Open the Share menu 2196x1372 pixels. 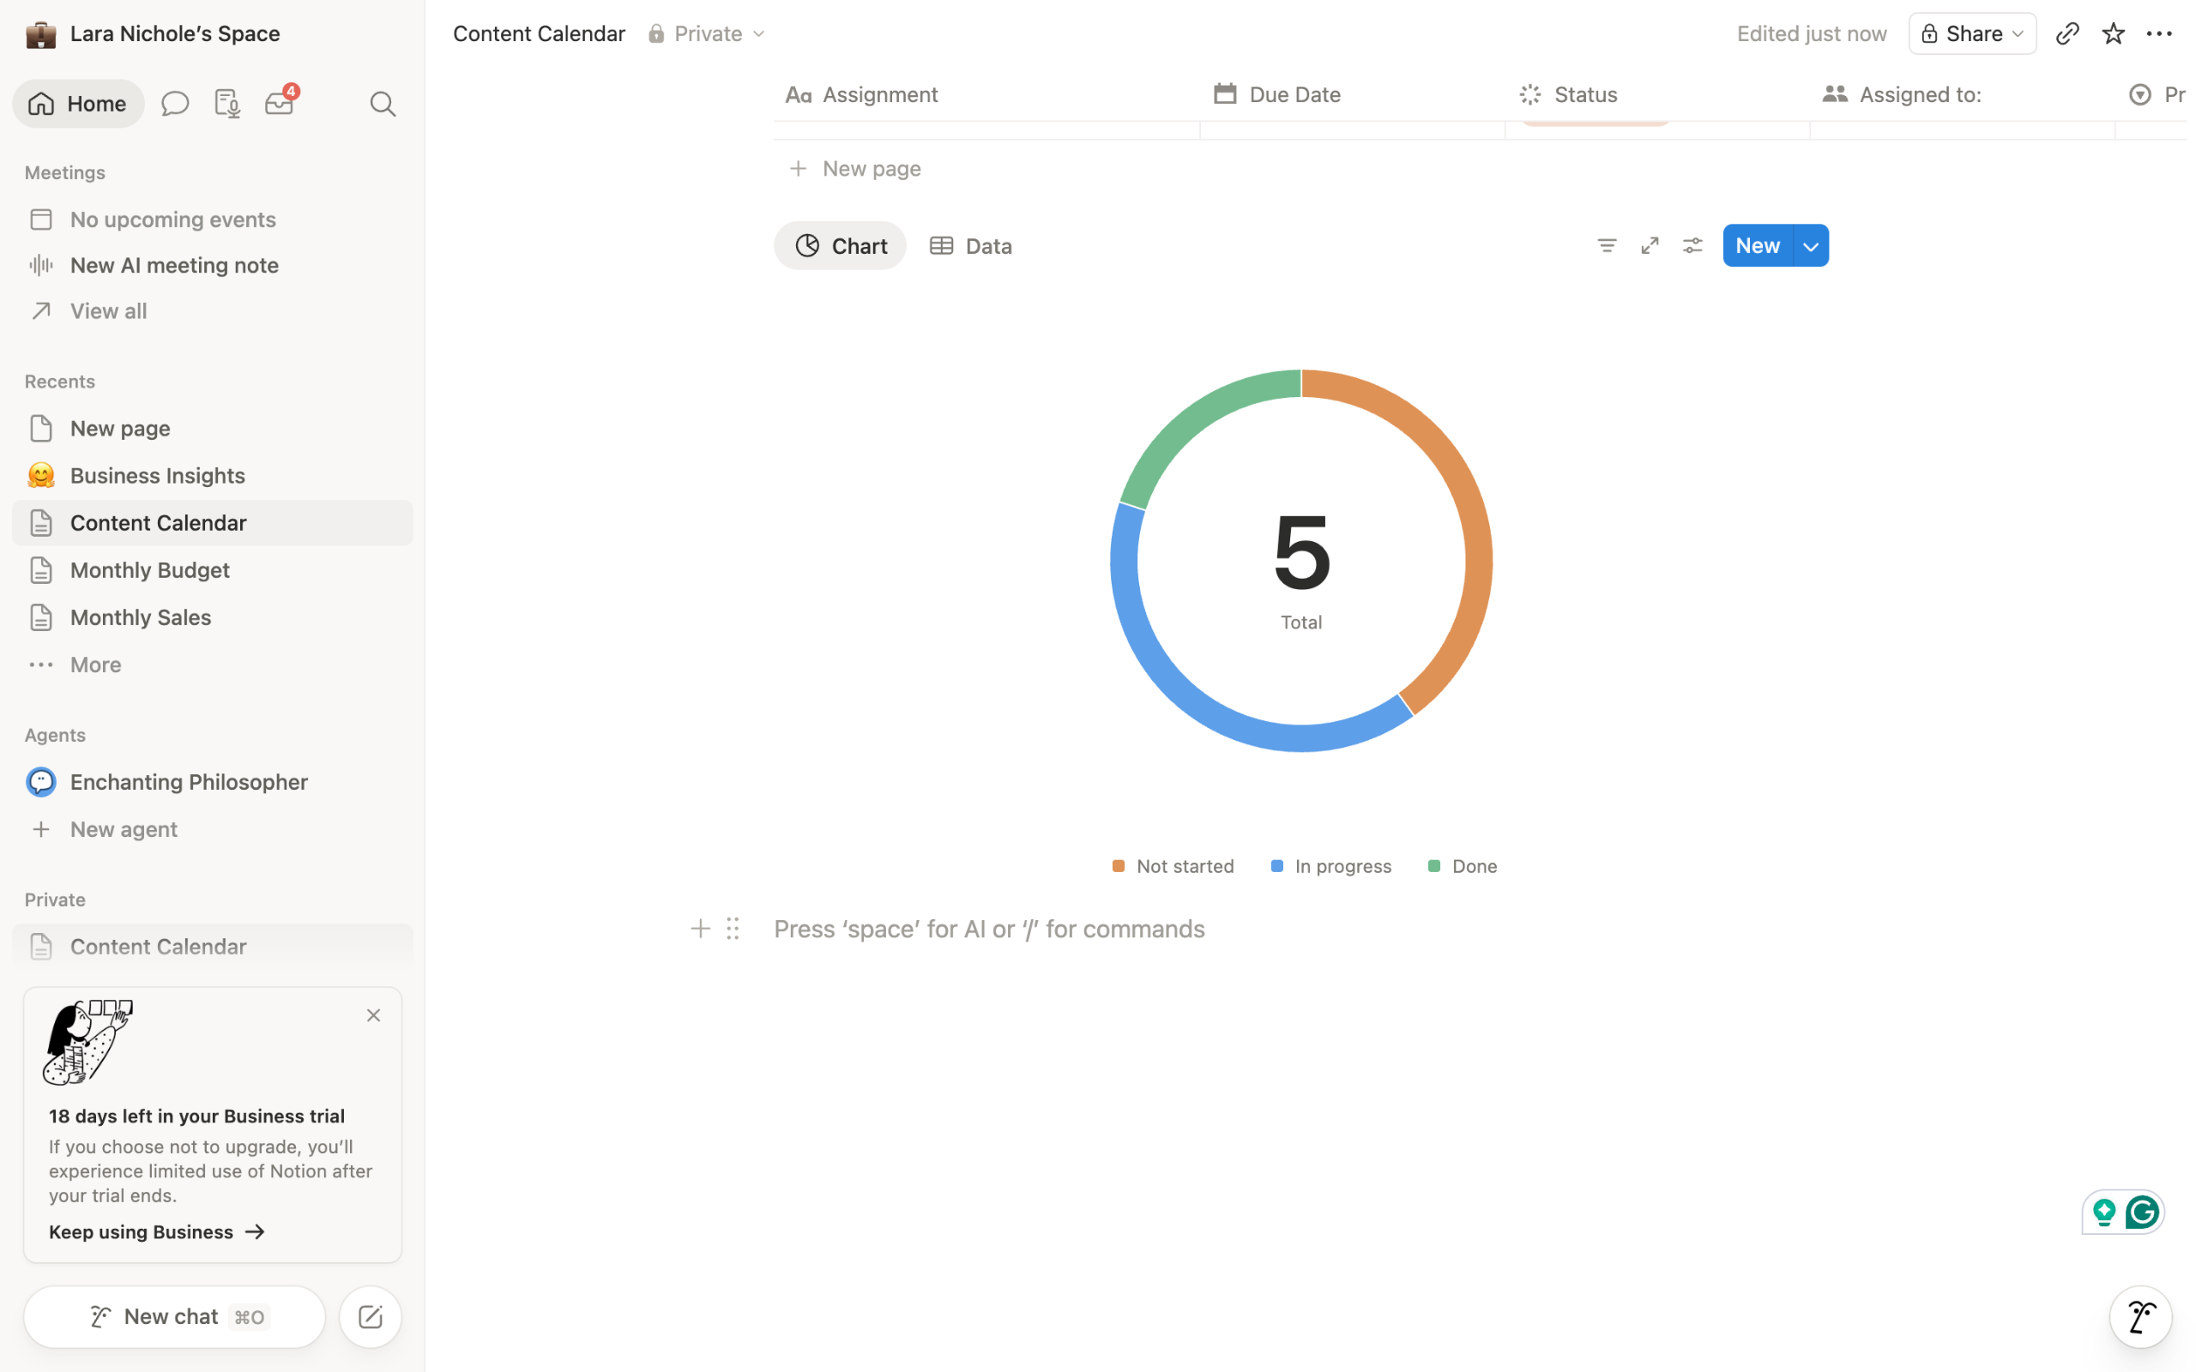click(1973, 33)
